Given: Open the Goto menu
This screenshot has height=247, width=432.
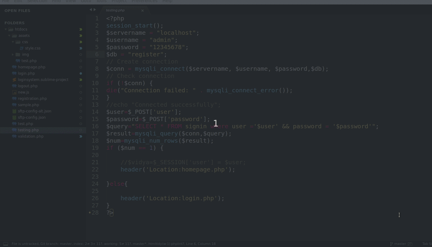Looking at the screenshot, I should pos(86,1).
